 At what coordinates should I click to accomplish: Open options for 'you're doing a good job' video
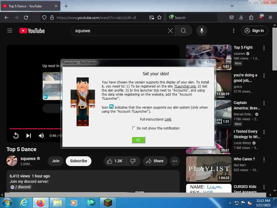pos(264,76)
